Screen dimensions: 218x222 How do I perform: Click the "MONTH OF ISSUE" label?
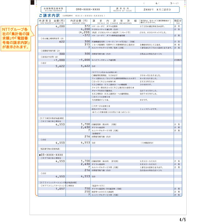pyautogui.click(x=123, y=11)
